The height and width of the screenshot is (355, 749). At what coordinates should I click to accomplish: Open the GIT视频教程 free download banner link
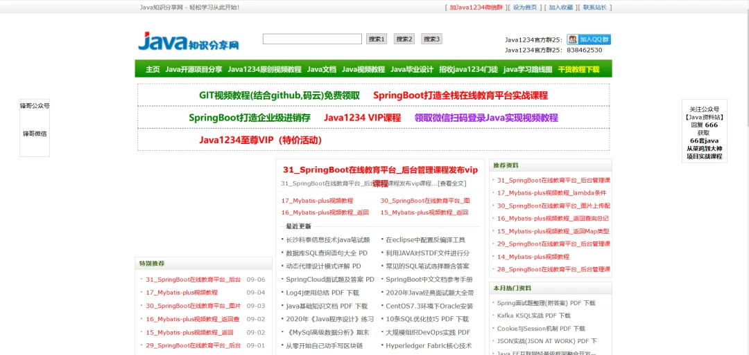coord(279,95)
